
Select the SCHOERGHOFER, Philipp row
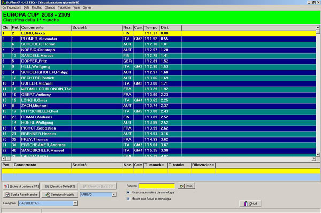click(159, 72)
